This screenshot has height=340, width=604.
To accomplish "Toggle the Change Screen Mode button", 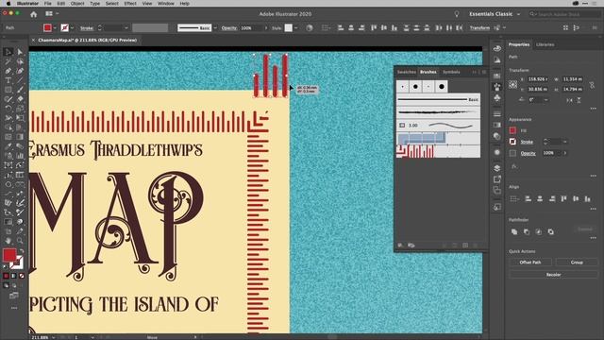I will (x=14, y=296).
